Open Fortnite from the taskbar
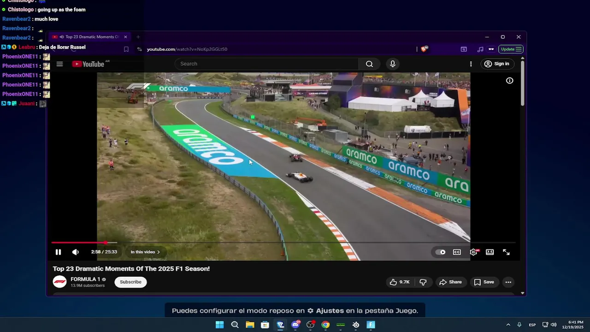Screen dimensions: 590x332 371,325
